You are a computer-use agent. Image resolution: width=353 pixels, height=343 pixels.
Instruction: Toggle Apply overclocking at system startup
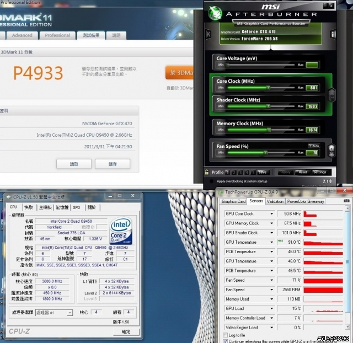[211, 181]
